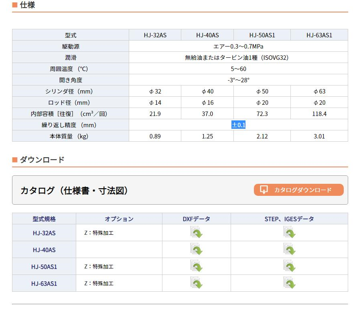Click the カタログダウンロード button

tap(298, 190)
